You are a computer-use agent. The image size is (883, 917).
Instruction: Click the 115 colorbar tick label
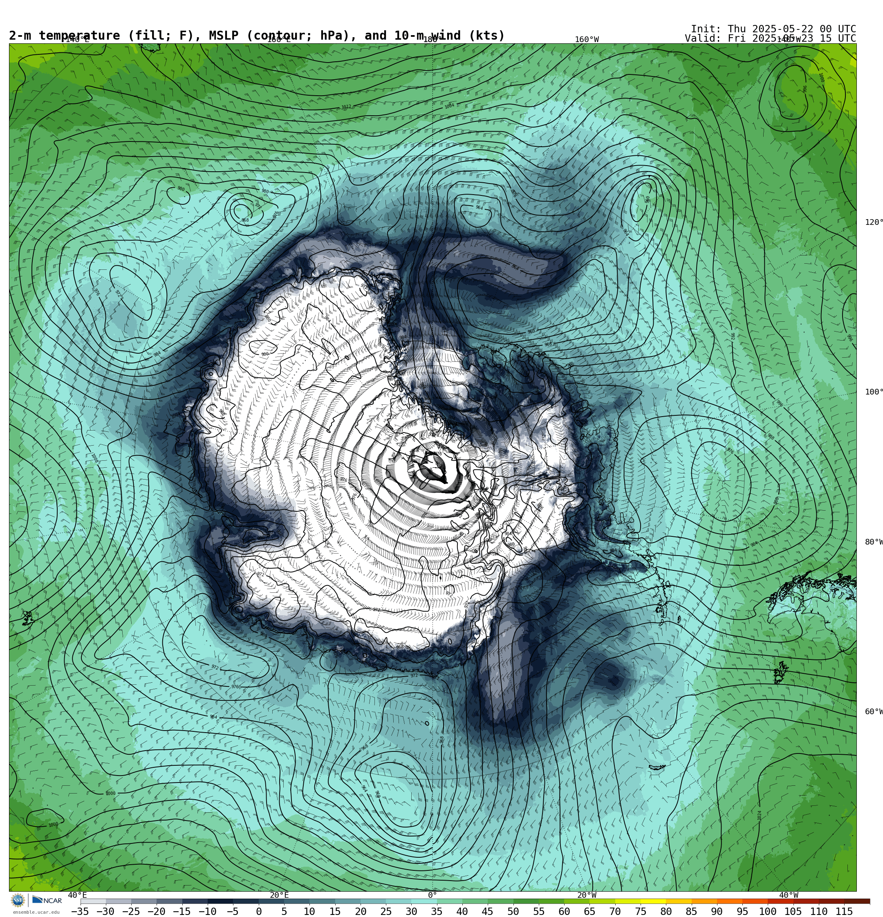(844, 911)
